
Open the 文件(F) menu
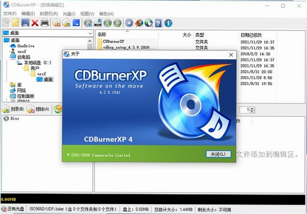tap(10, 14)
